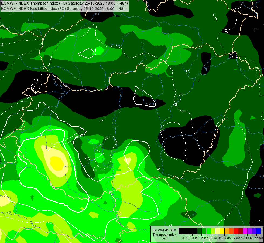Select the yellow 31–33 legend swatch
This screenshot has height=243, width=264.
tap(222, 231)
